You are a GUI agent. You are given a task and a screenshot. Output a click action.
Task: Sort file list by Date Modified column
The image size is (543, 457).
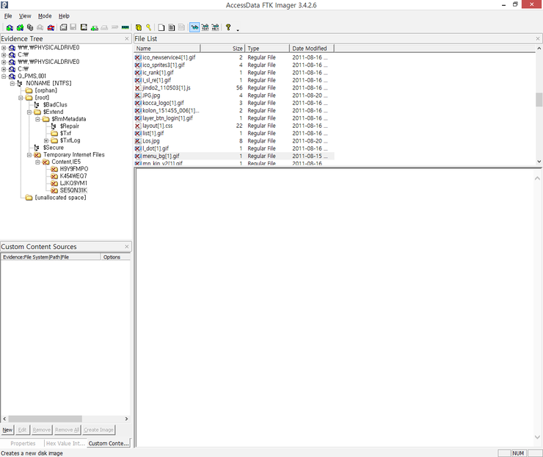pos(309,48)
